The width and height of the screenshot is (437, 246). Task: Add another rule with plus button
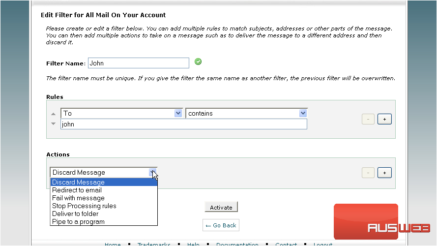[x=384, y=119]
